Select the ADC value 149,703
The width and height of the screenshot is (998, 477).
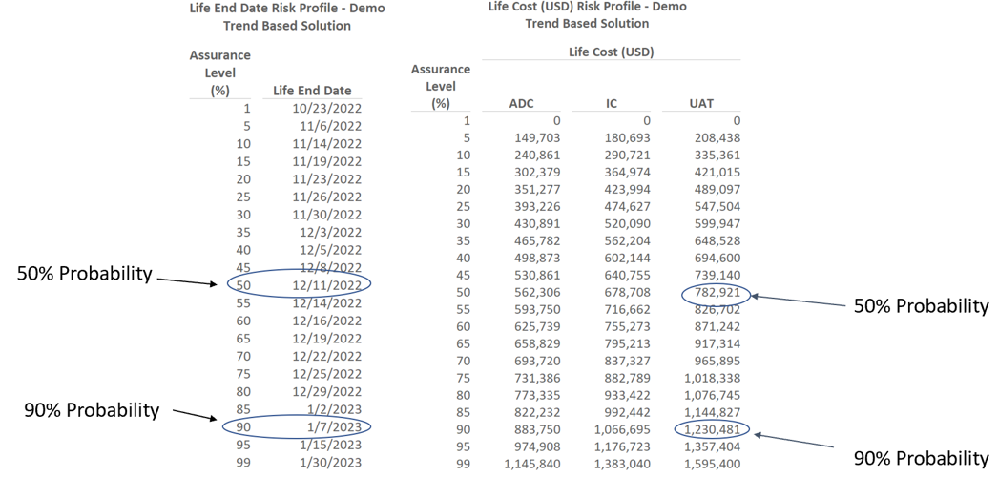click(x=535, y=138)
